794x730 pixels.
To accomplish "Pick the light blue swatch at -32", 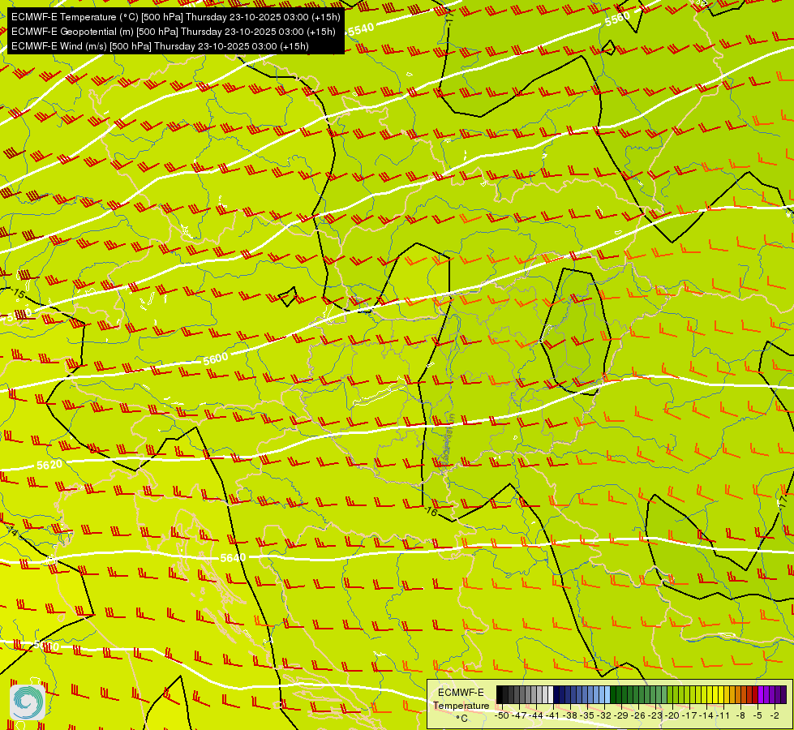I will [607, 694].
